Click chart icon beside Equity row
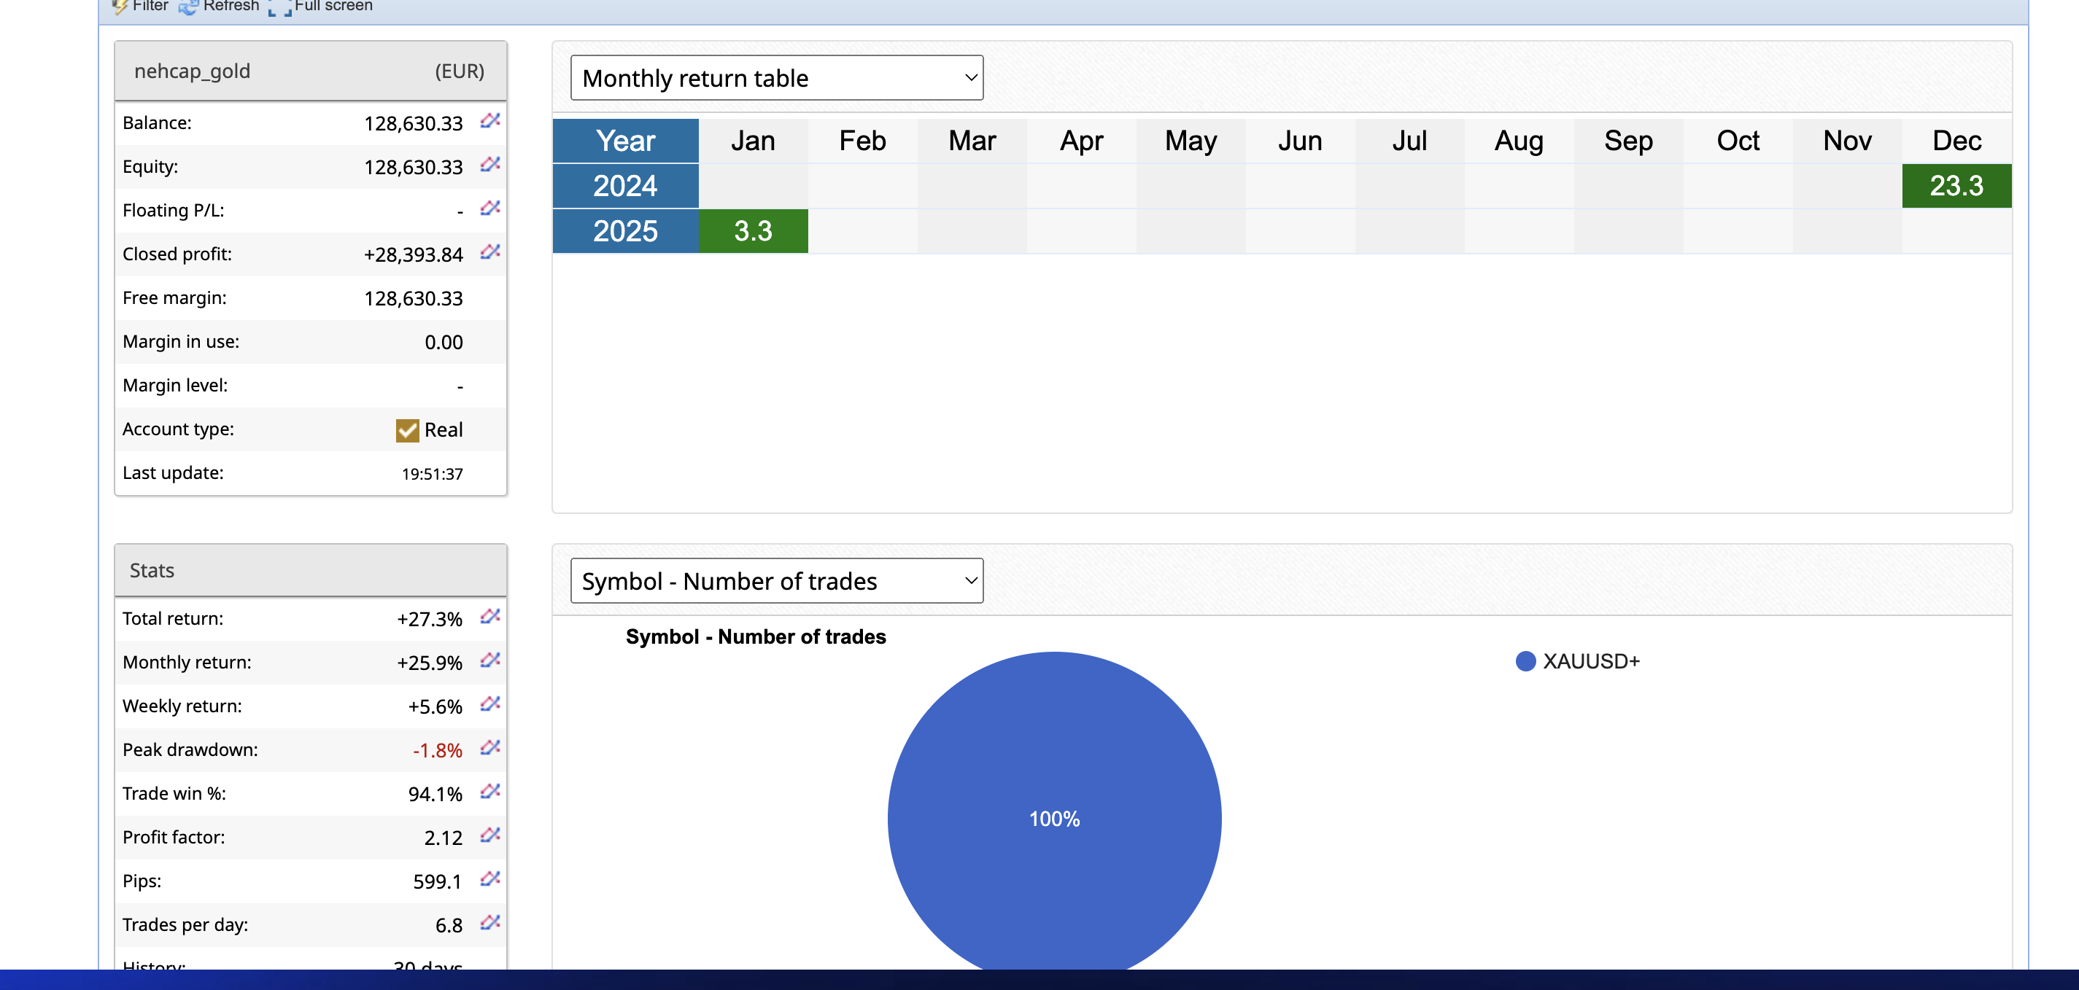The image size is (2079, 990). pos(490,165)
